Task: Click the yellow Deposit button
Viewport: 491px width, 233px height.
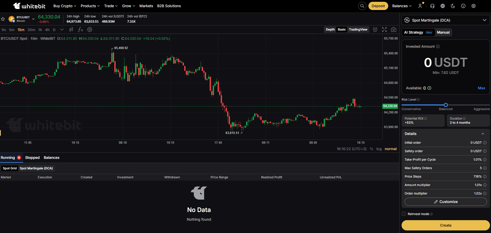Action: point(378,6)
